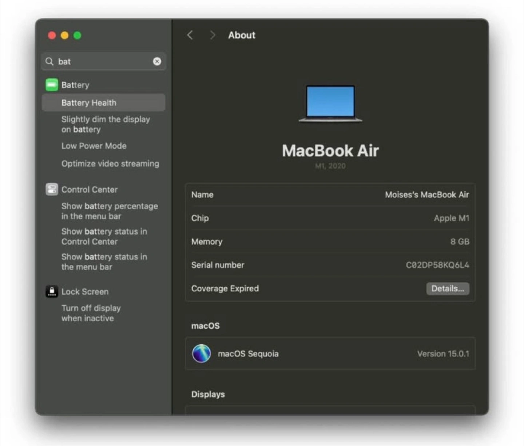This screenshot has width=524, height=446.
Task: Click into the search field containing 'bat'
Action: pyautogui.click(x=104, y=61)
